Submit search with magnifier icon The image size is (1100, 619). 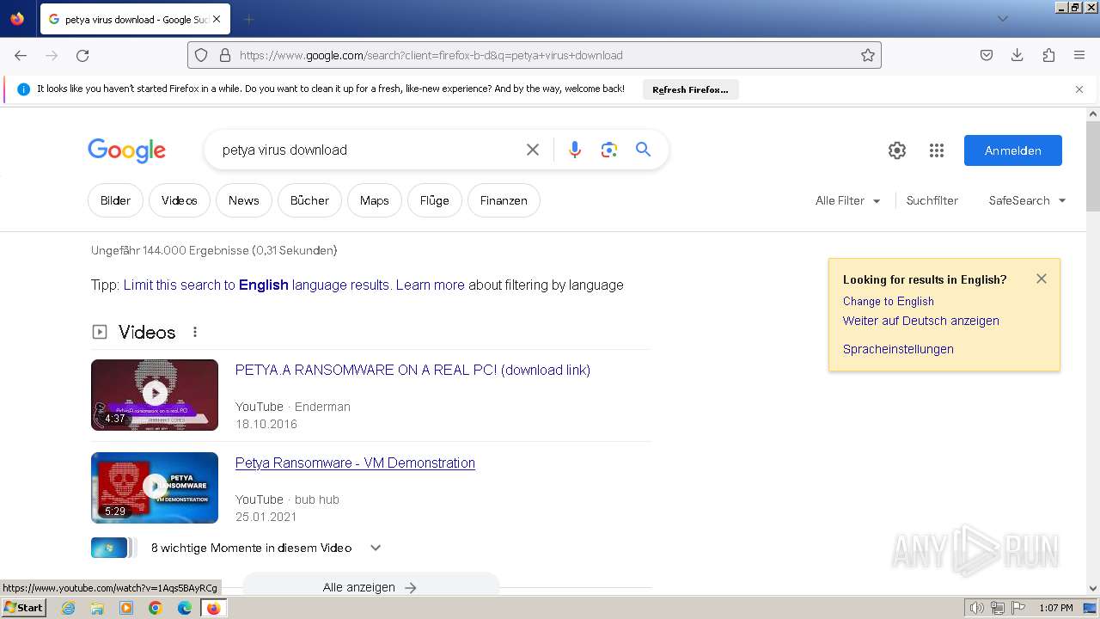point(643,150)
